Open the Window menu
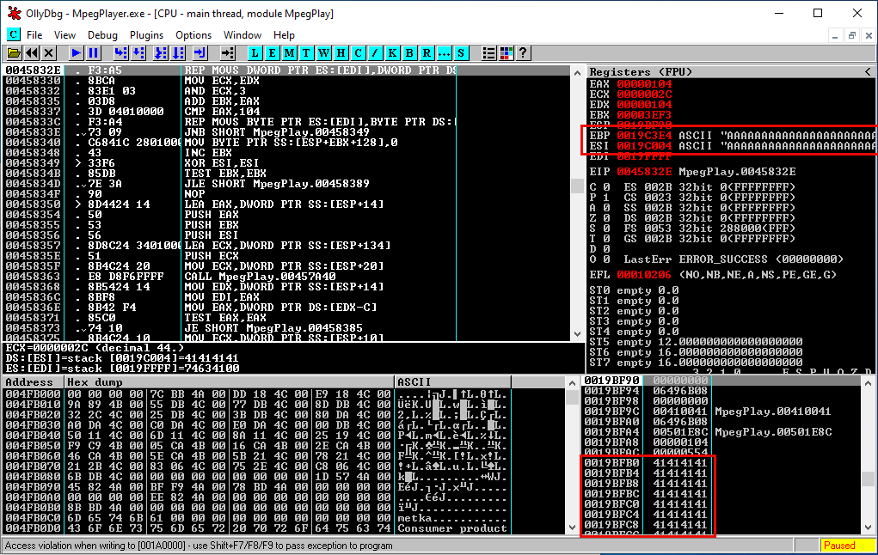Screen dimensions: 878x555 click(x=243, y=34)
